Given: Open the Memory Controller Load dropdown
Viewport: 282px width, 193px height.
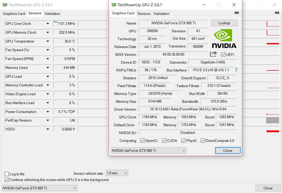Looking at the screenshot, I should (48, 85).
